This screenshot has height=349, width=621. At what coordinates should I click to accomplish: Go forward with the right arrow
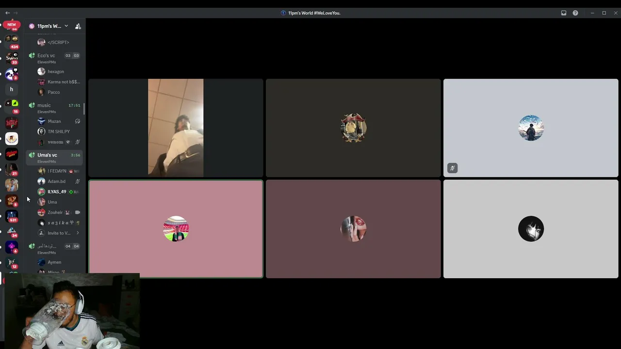[x=16, y=13]
